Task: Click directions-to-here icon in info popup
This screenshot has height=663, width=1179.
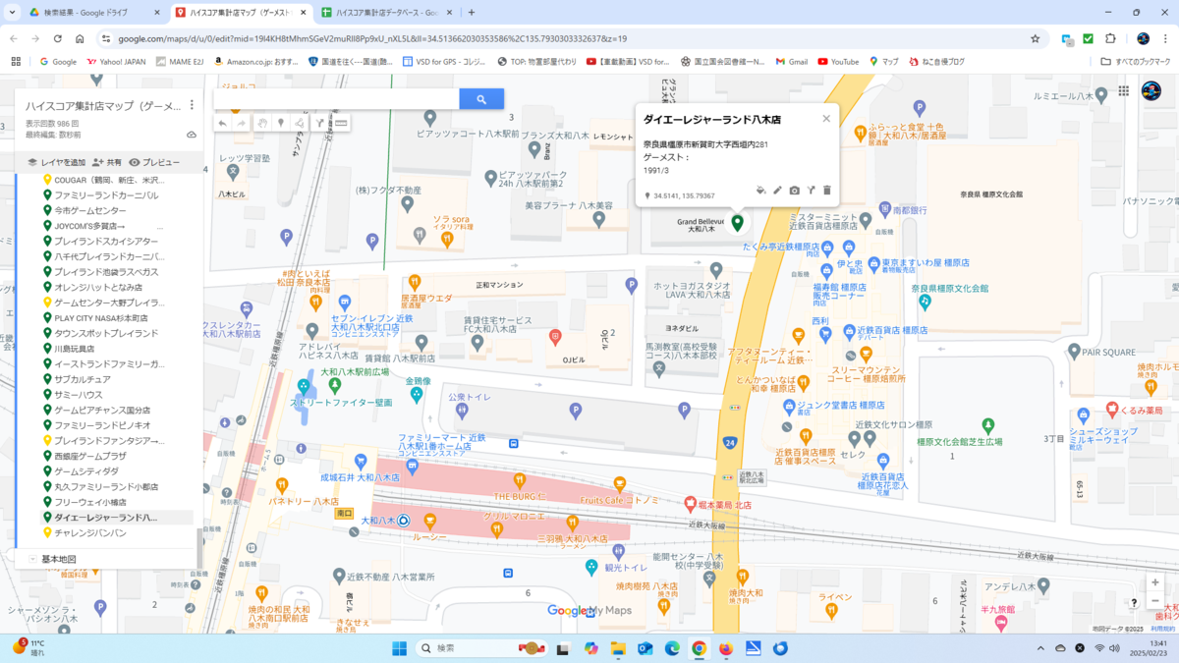Action: pyautogui.click(x=812, y=191)
